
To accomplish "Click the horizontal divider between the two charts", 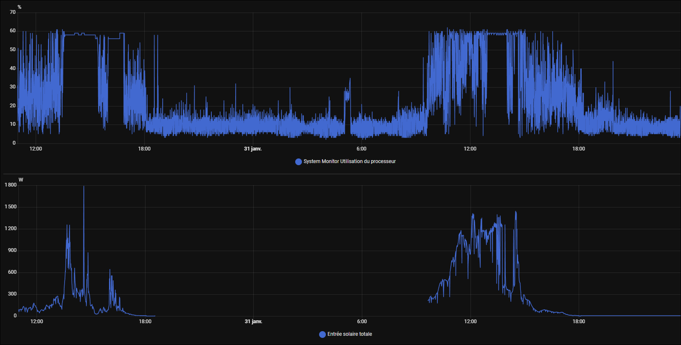I will click(340, 174).
